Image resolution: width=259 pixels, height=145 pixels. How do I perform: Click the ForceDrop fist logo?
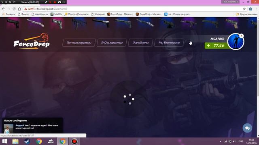click(x=32, y=41)
